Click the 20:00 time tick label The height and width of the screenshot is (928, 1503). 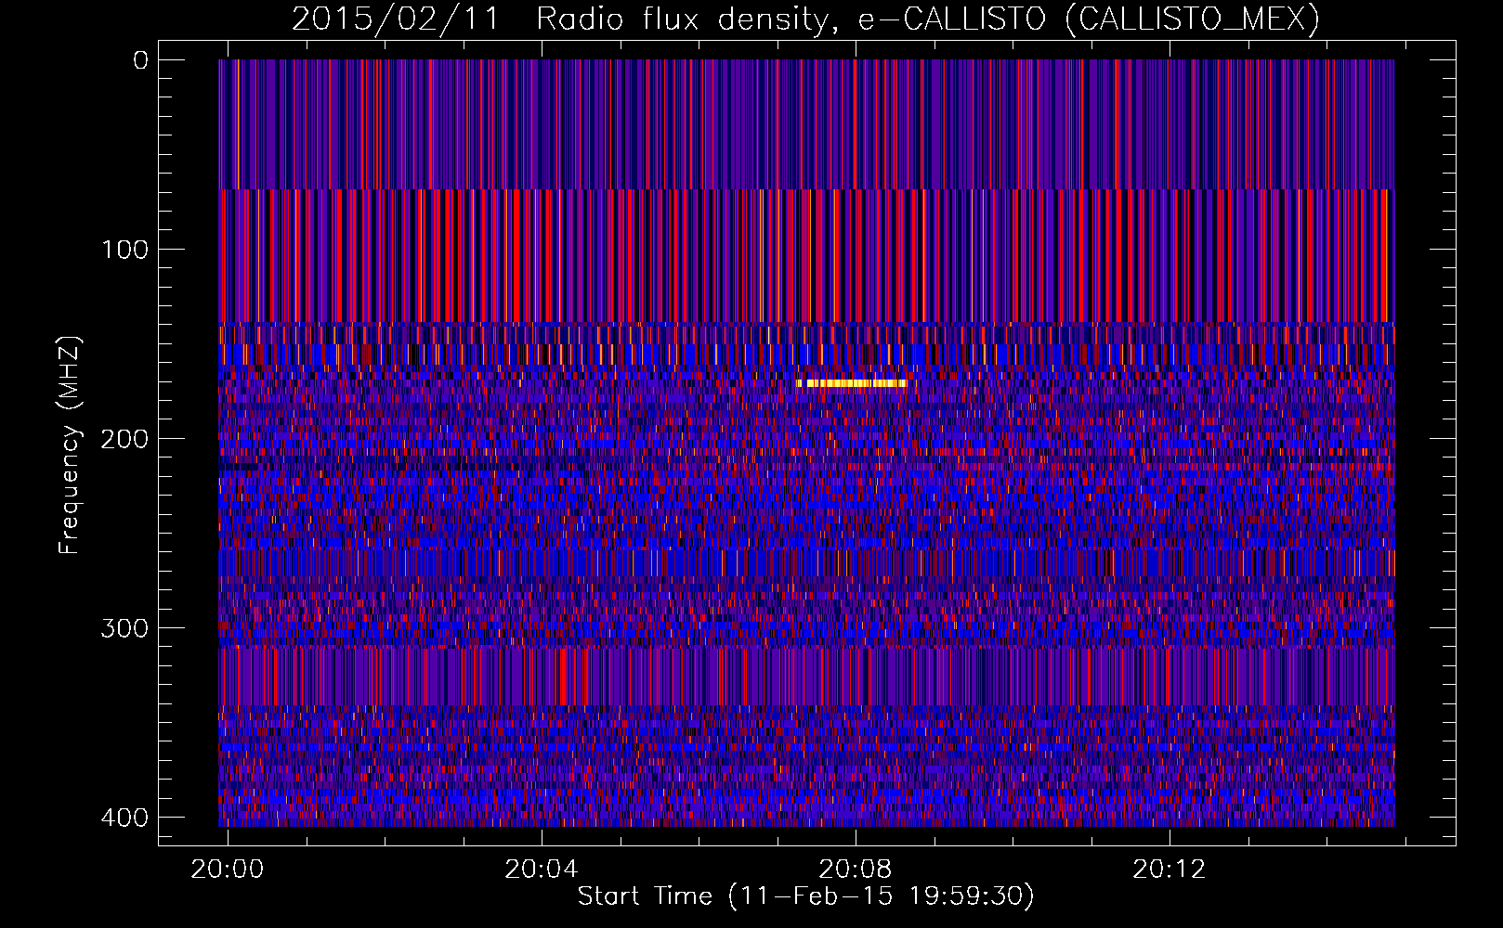click(228, 870)
